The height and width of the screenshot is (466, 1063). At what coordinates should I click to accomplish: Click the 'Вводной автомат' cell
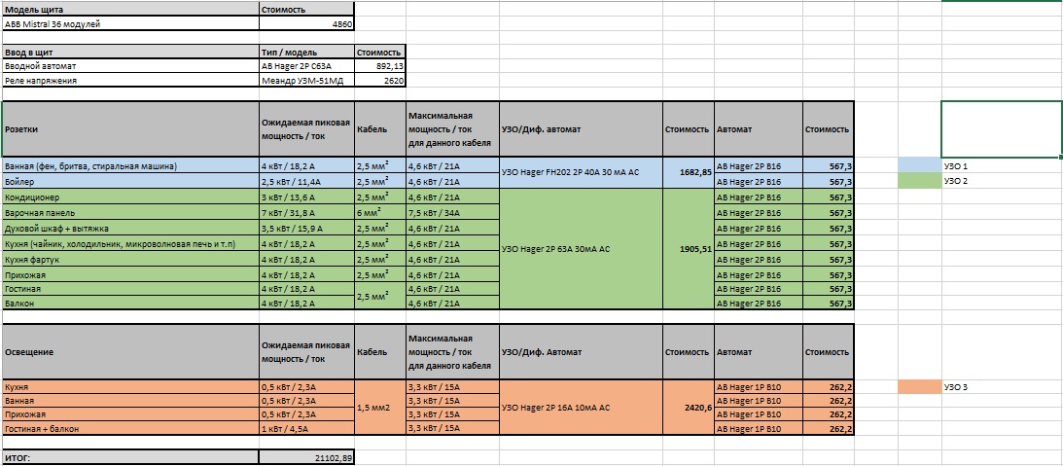tap(130, 66)
